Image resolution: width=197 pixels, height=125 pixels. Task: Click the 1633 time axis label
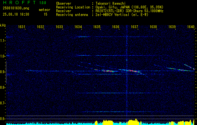(x=59, y=27)
